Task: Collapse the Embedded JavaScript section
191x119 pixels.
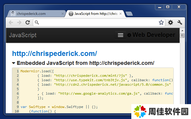Action: click(x=14, y=63)
